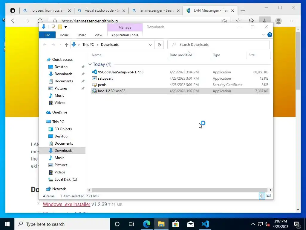Switch to visual studio code search tab
Viewport: 306px width, 230px height.
point(102,10)
